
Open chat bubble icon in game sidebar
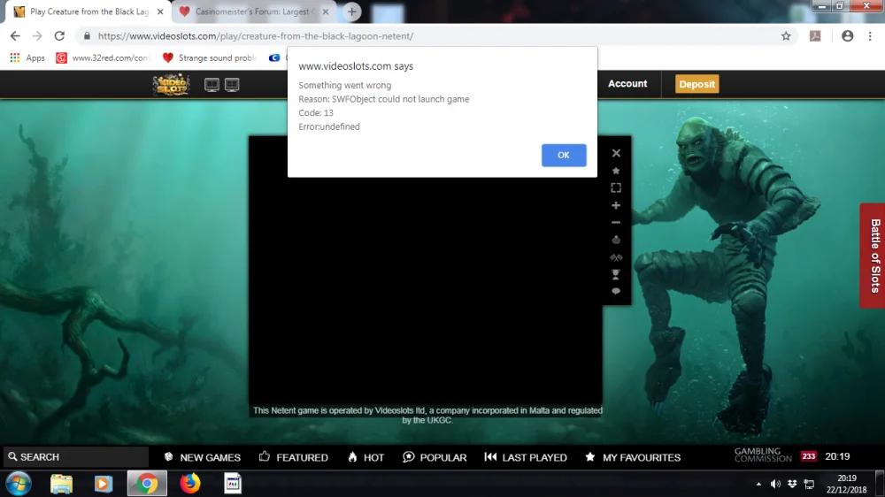click(x=616, y=291)
